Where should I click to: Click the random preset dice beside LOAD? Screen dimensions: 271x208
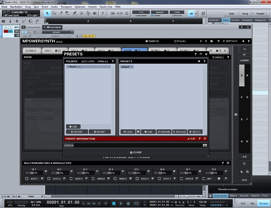(138, 132)
